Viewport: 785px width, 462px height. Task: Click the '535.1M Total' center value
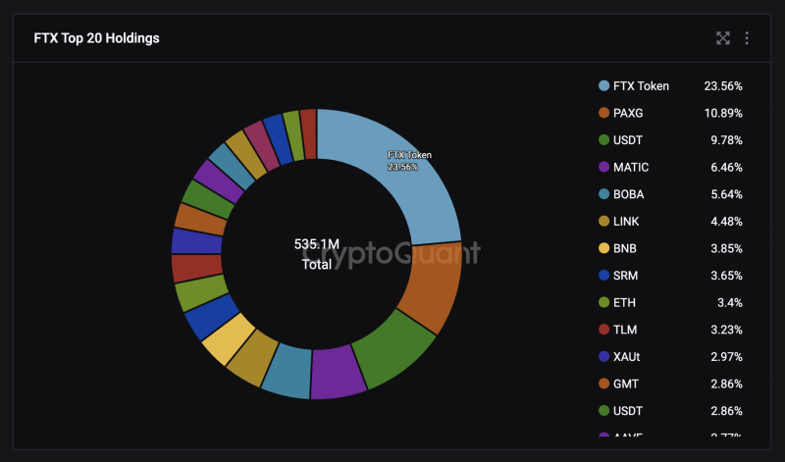tap(316, 254)
